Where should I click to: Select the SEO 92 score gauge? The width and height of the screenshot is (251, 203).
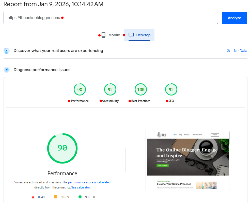click(x=171, y=89)
